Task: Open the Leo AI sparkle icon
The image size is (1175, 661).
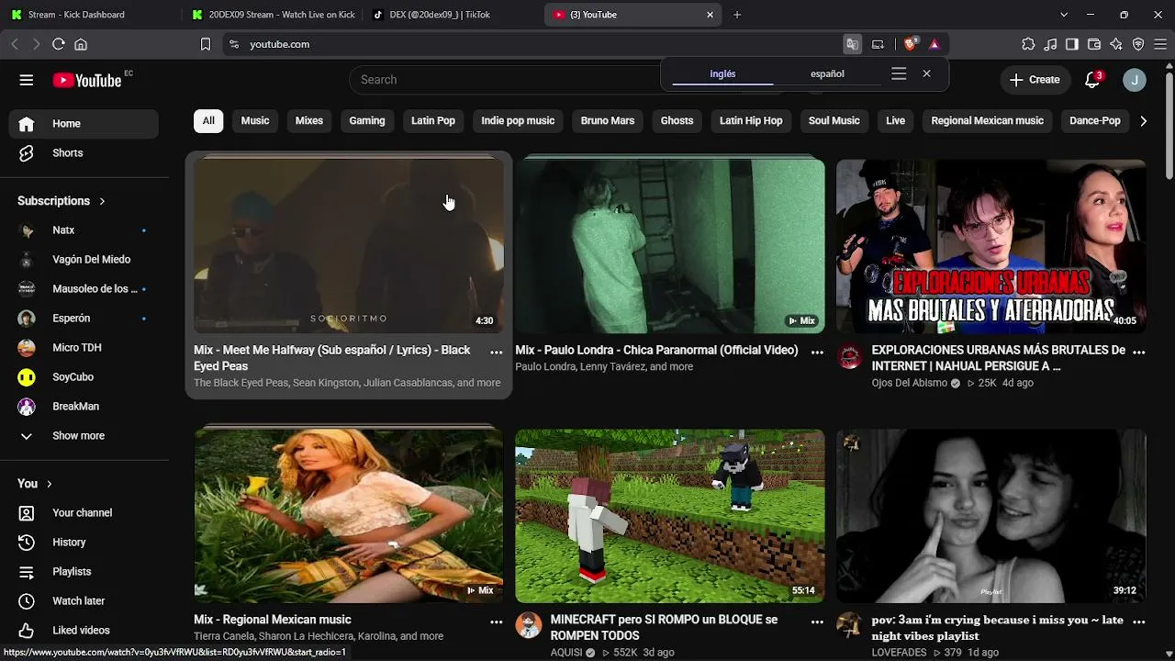Action: pyautogui.click(x=1116, y=44)
